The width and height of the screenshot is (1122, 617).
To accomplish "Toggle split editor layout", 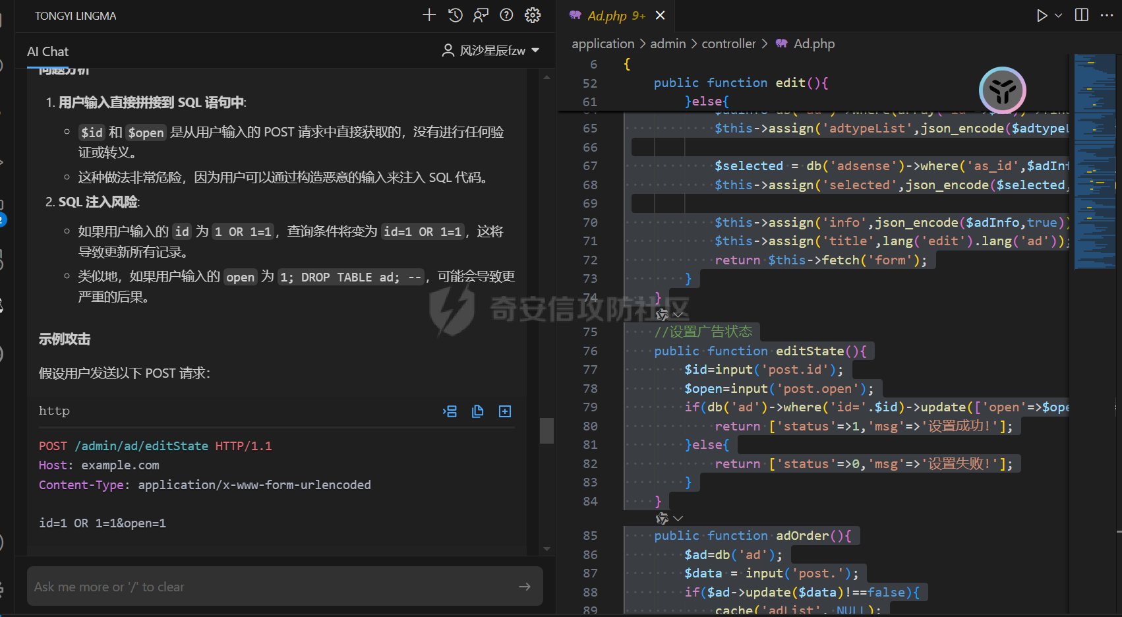I will pos(1082,15).
